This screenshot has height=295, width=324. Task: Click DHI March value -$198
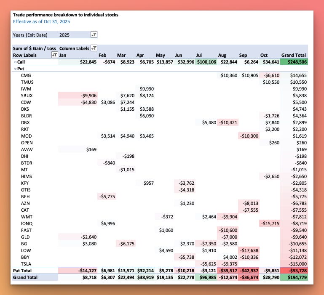(129, 156)
